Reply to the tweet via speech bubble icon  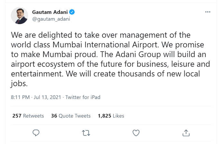36,132
